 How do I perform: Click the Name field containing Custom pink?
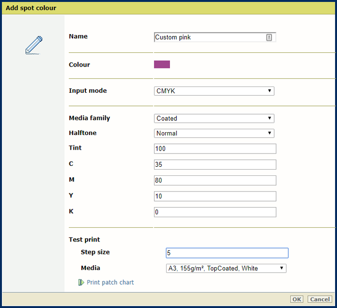209,38
